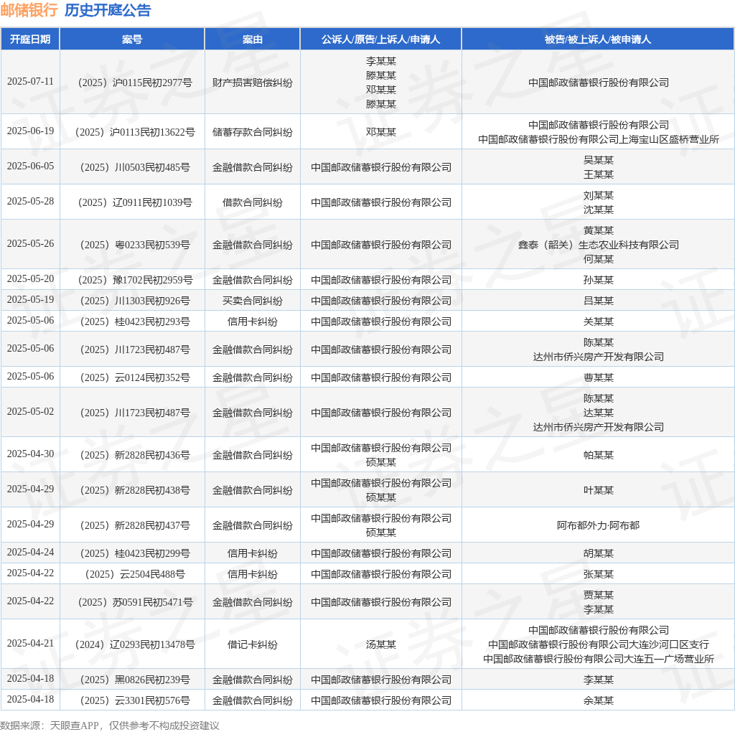Select case number (2025)云2504民488号
Viewport: 735px width, 732px height.
click(x=134, y=573)
